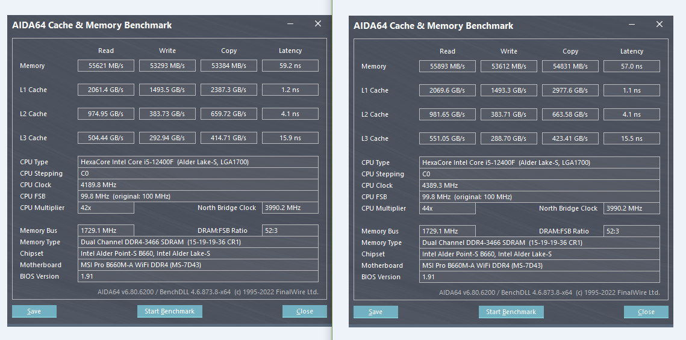This screenshot has width=686, height=340.
Task: Select the 2061.4 GB/s L1 cache read field
Action: tap(105, 90)
